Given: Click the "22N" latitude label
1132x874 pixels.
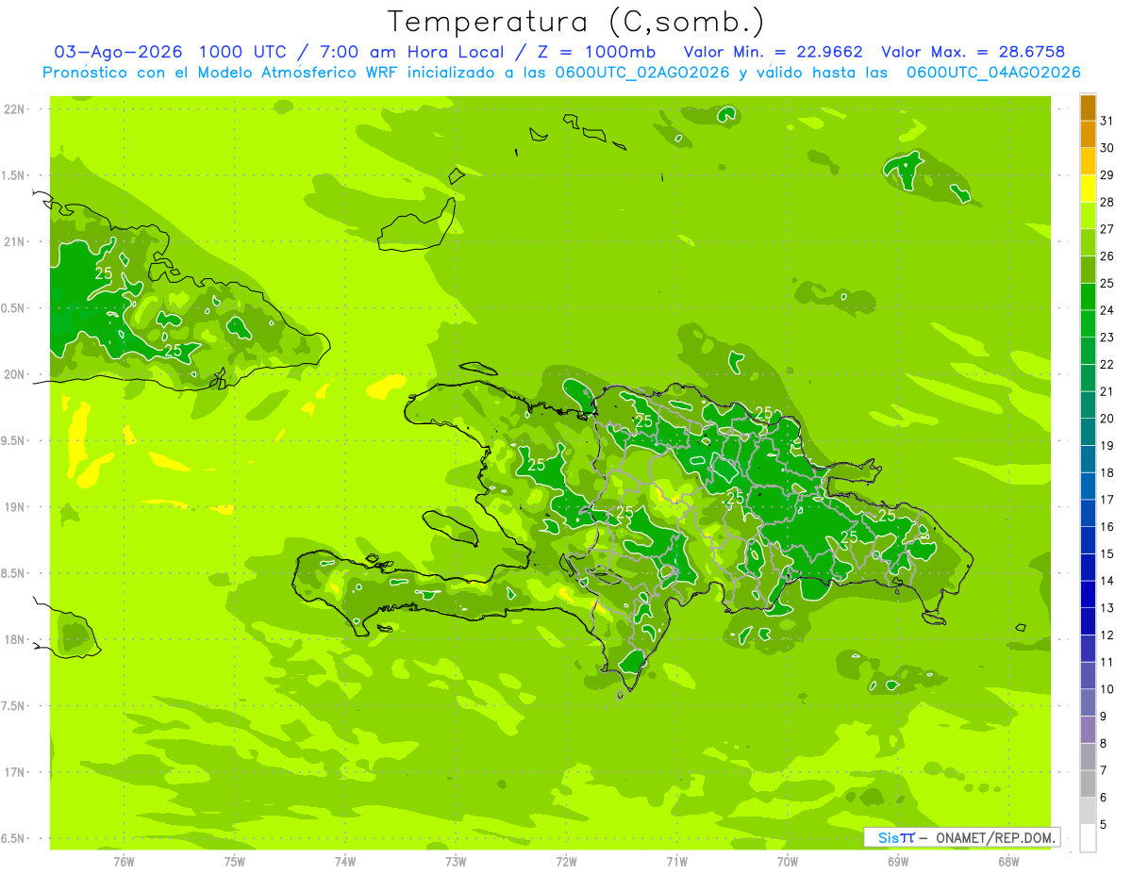Looking at the screenshot, I should (16, 109).
